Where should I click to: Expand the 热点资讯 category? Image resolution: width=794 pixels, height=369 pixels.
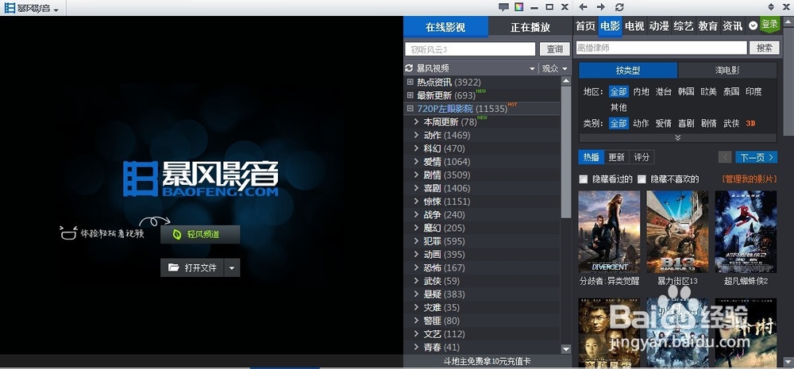coord(410,82)
